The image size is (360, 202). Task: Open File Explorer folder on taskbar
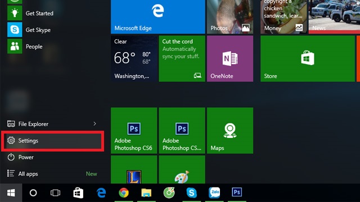[x=146, y=192]
